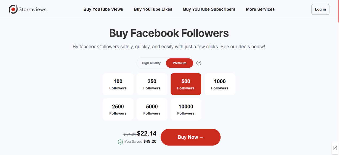339x155 pixels.
Task: Pick the 500 Followers package
Action: pos(186,84)
